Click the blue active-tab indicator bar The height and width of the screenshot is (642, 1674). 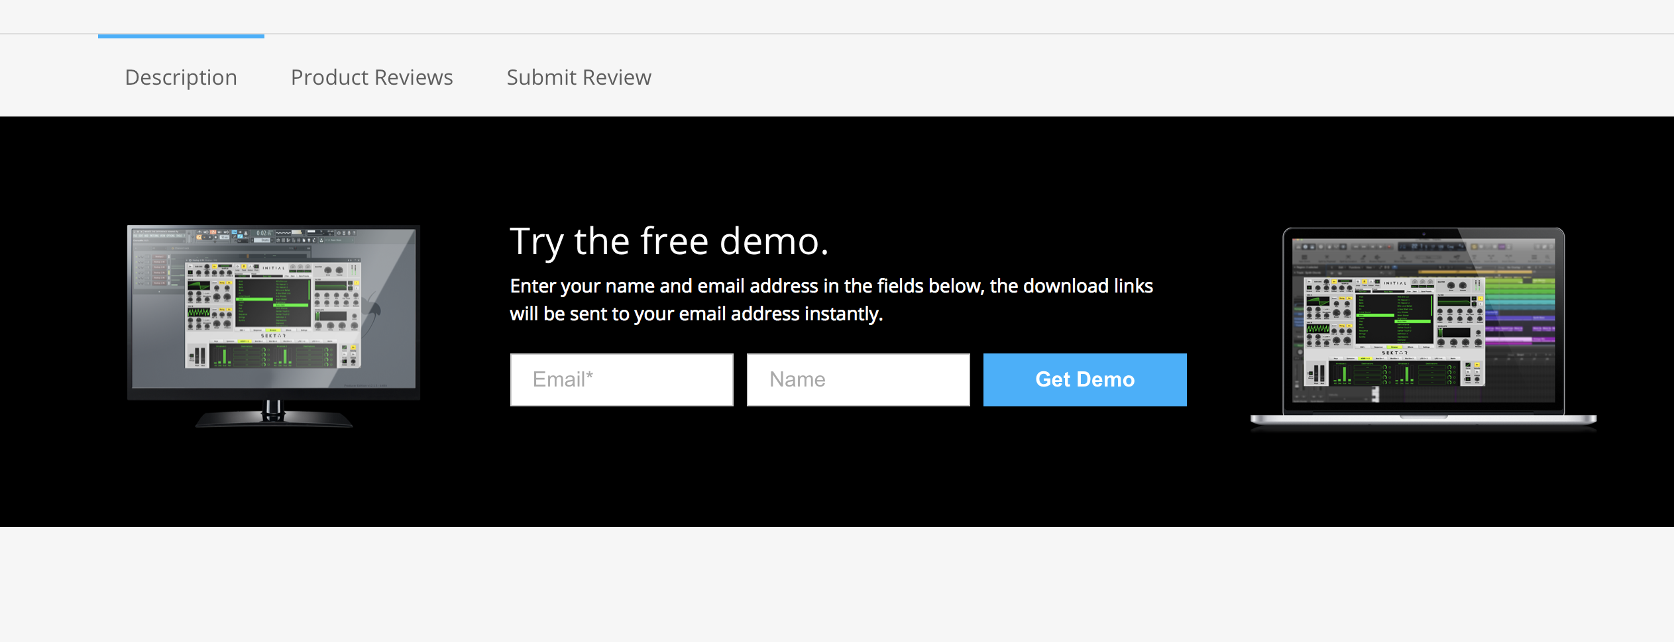181,36
